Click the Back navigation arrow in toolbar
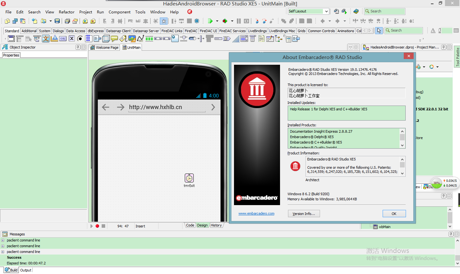 (x=323, y=21)
